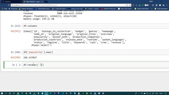The width and height of the screenshot is (169, 95).
Task: Open Excel from the taskbar
Action: [50, 93]
